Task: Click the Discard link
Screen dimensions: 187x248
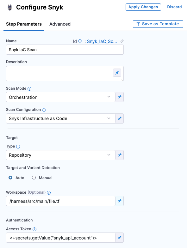Action: [174, 7]
